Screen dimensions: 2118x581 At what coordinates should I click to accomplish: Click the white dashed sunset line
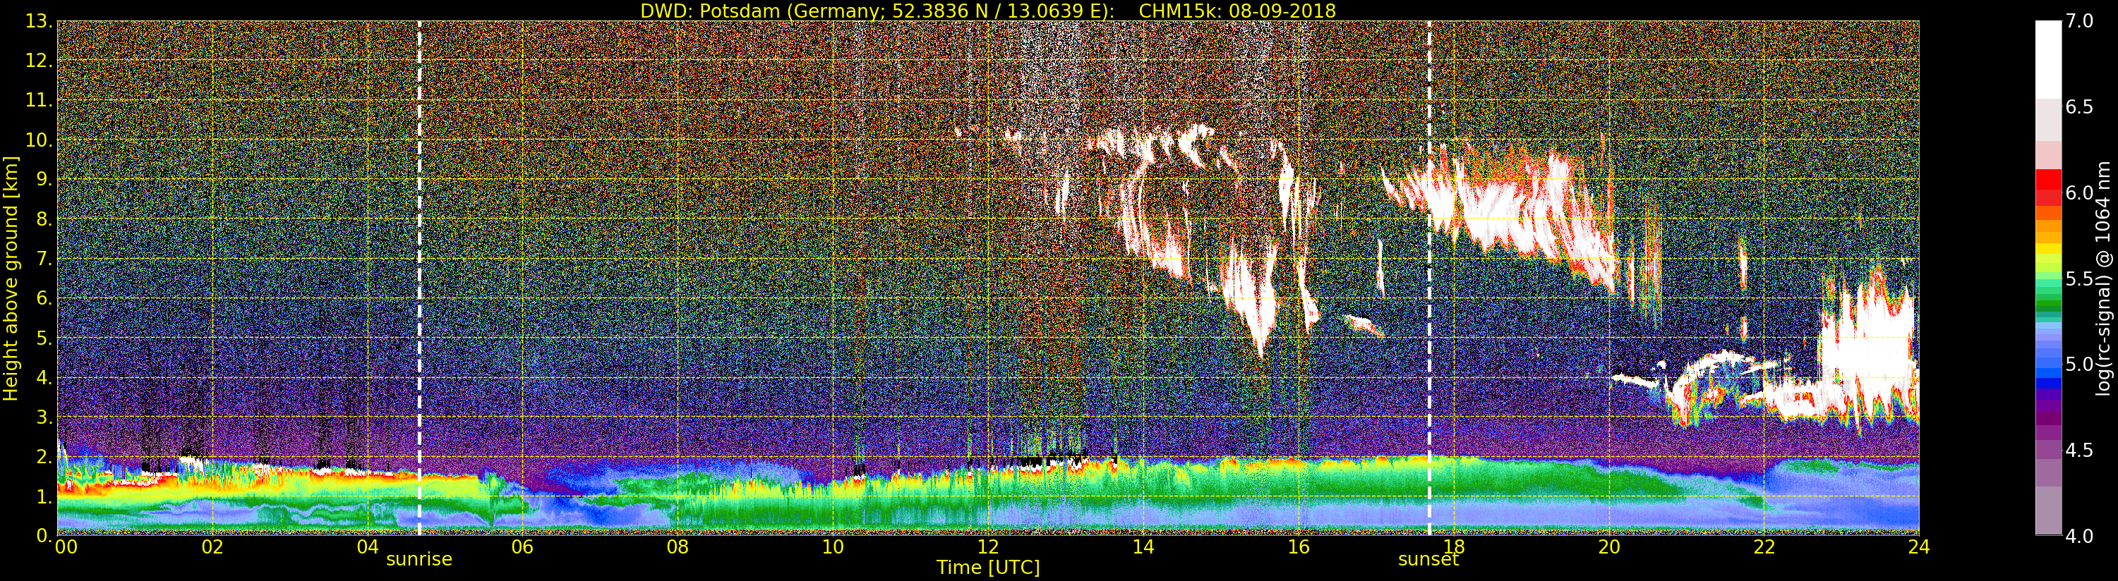coord(1429,278)
